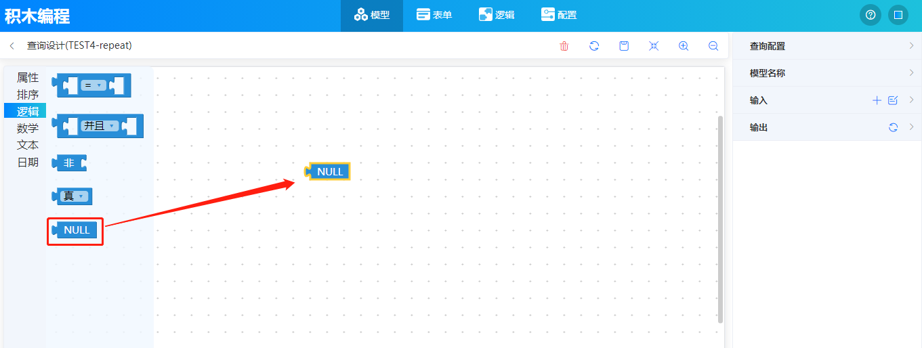Select the 数学 block category
The height and width of the screenshot is (348, 922).
(28, 129)
